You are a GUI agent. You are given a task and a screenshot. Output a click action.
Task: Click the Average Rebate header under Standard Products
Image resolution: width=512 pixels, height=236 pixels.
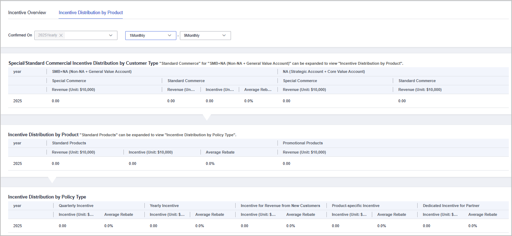[220, 152]
